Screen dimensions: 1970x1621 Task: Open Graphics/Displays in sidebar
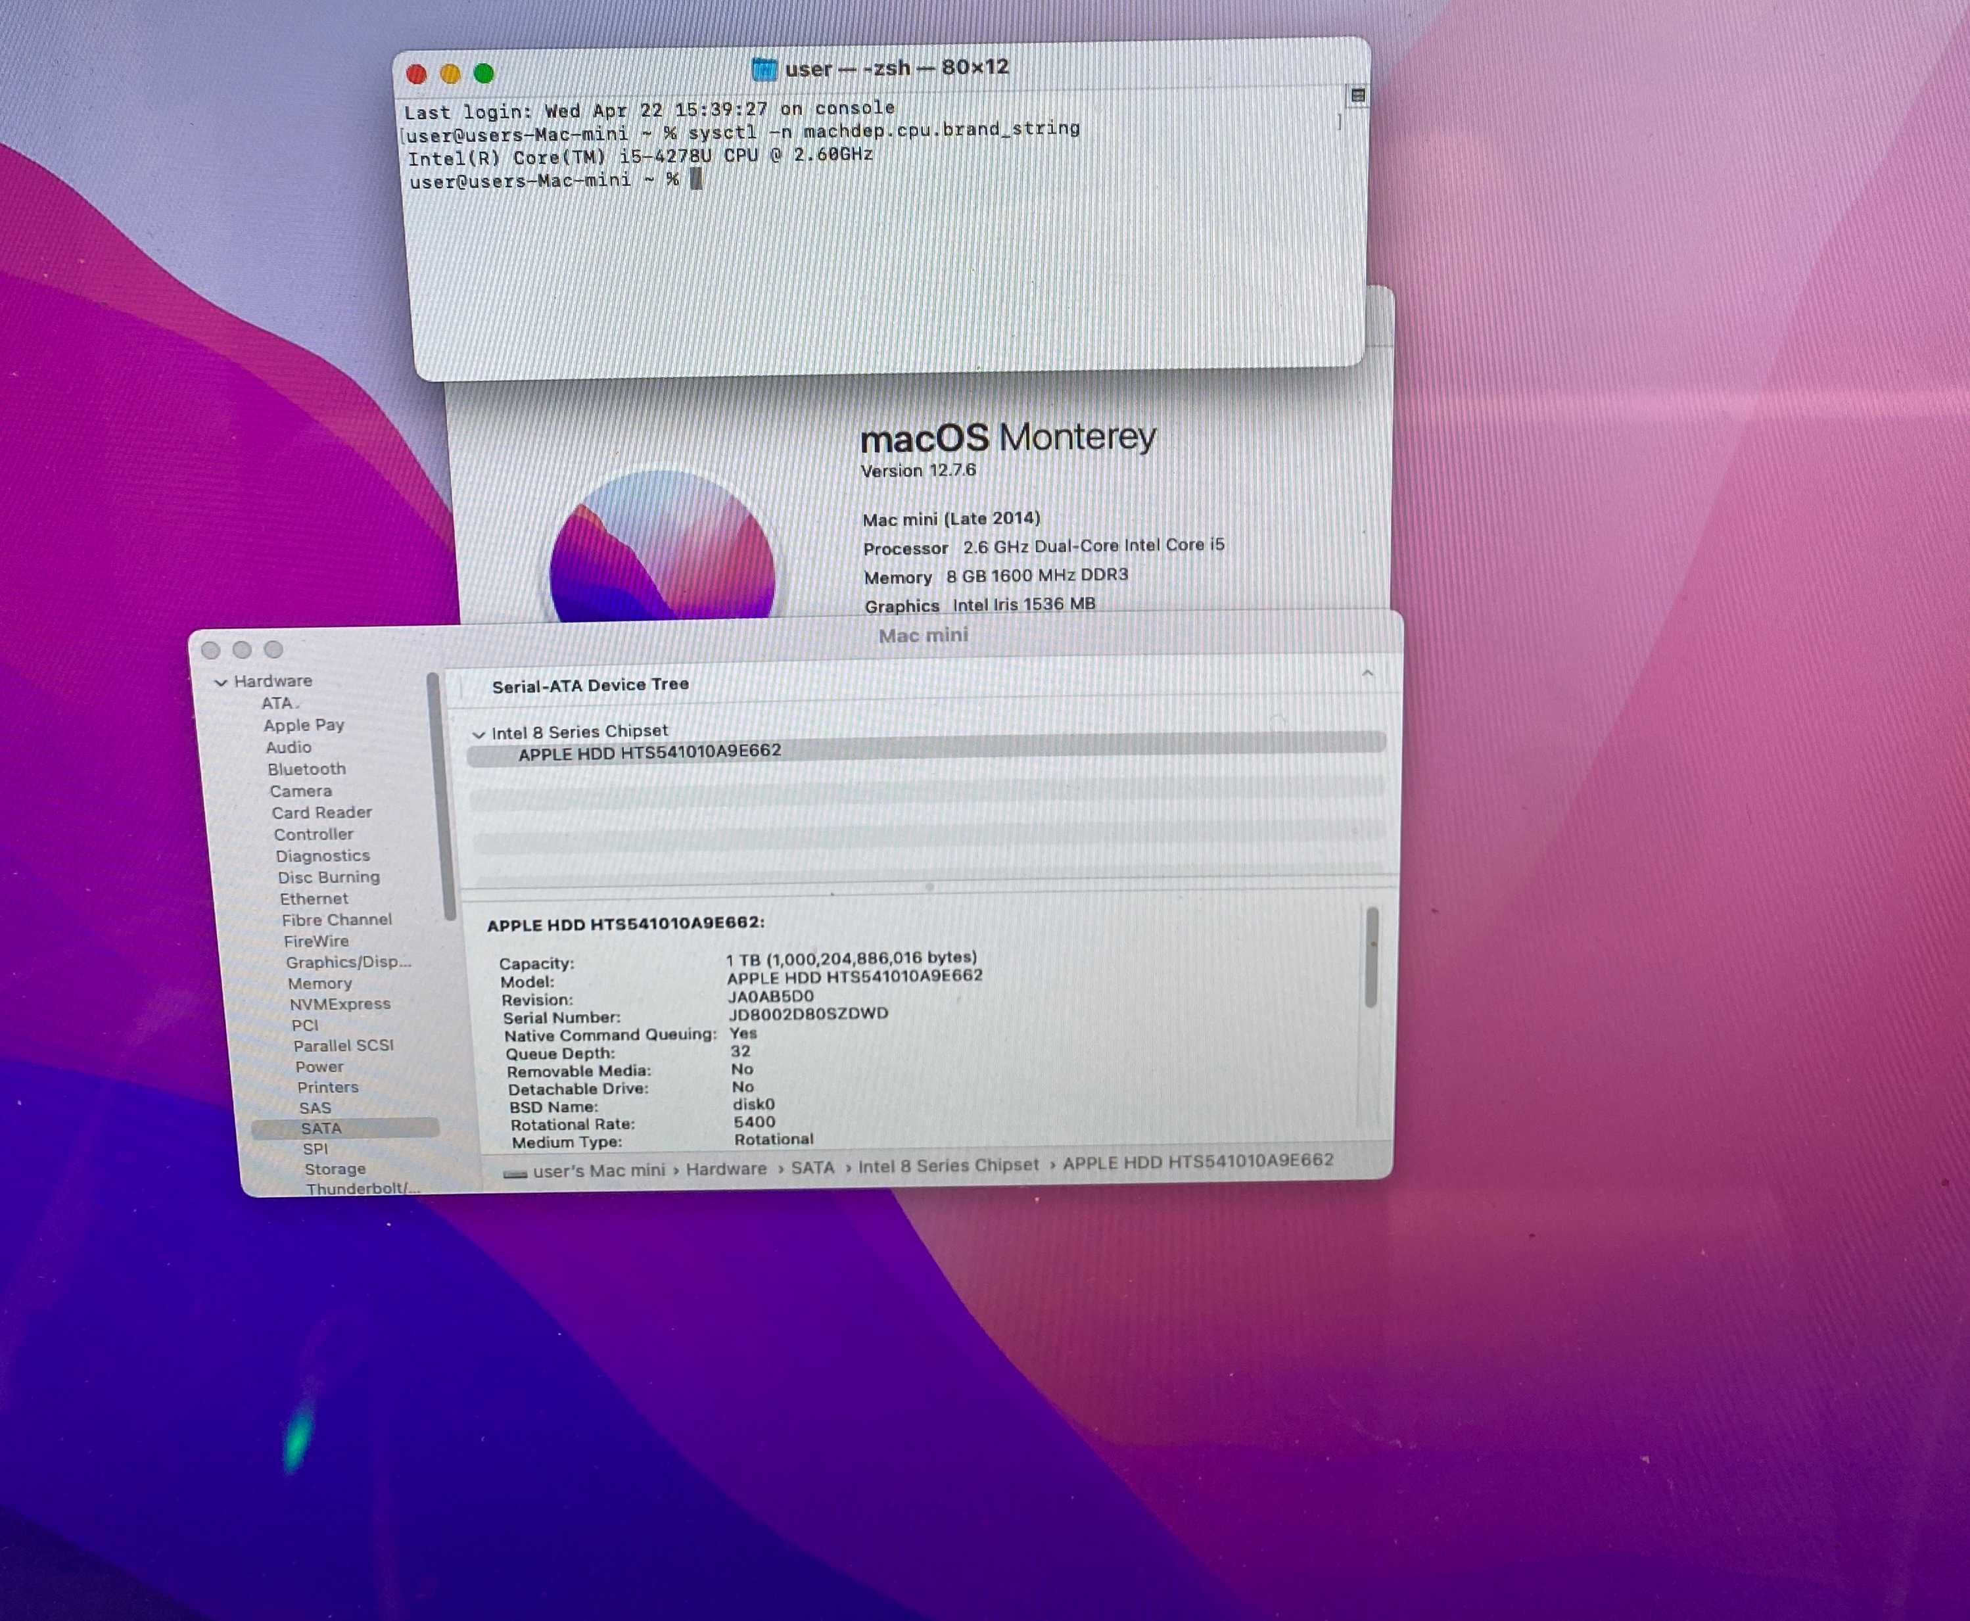[x=348, y=962]
